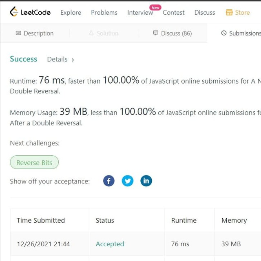Click the Store shop icon
The width and height of the screenshot is (261, 261).
pos(229,12)
